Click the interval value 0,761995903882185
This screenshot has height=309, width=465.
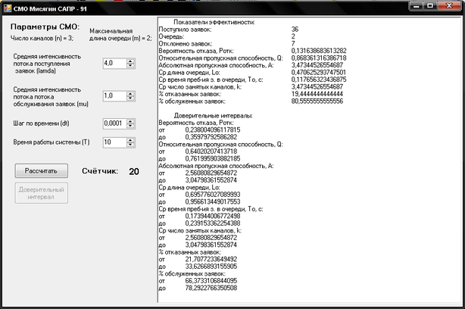213,158
